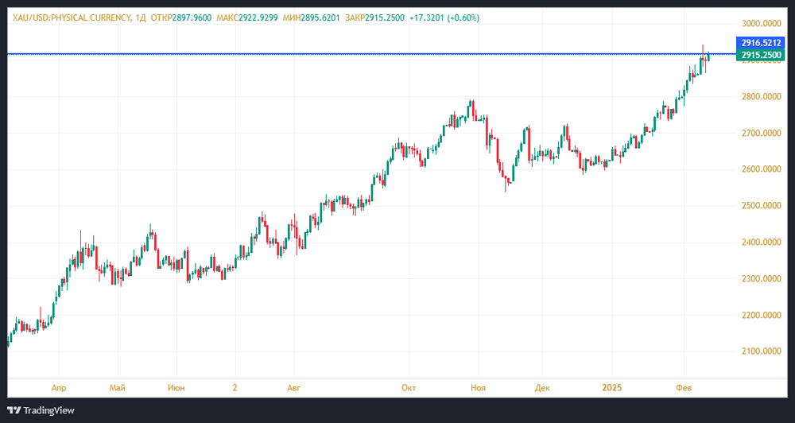Click the +17.3201 (+0.60%) change text
This screenshot has height=423, width=795.
click(444, 17)
